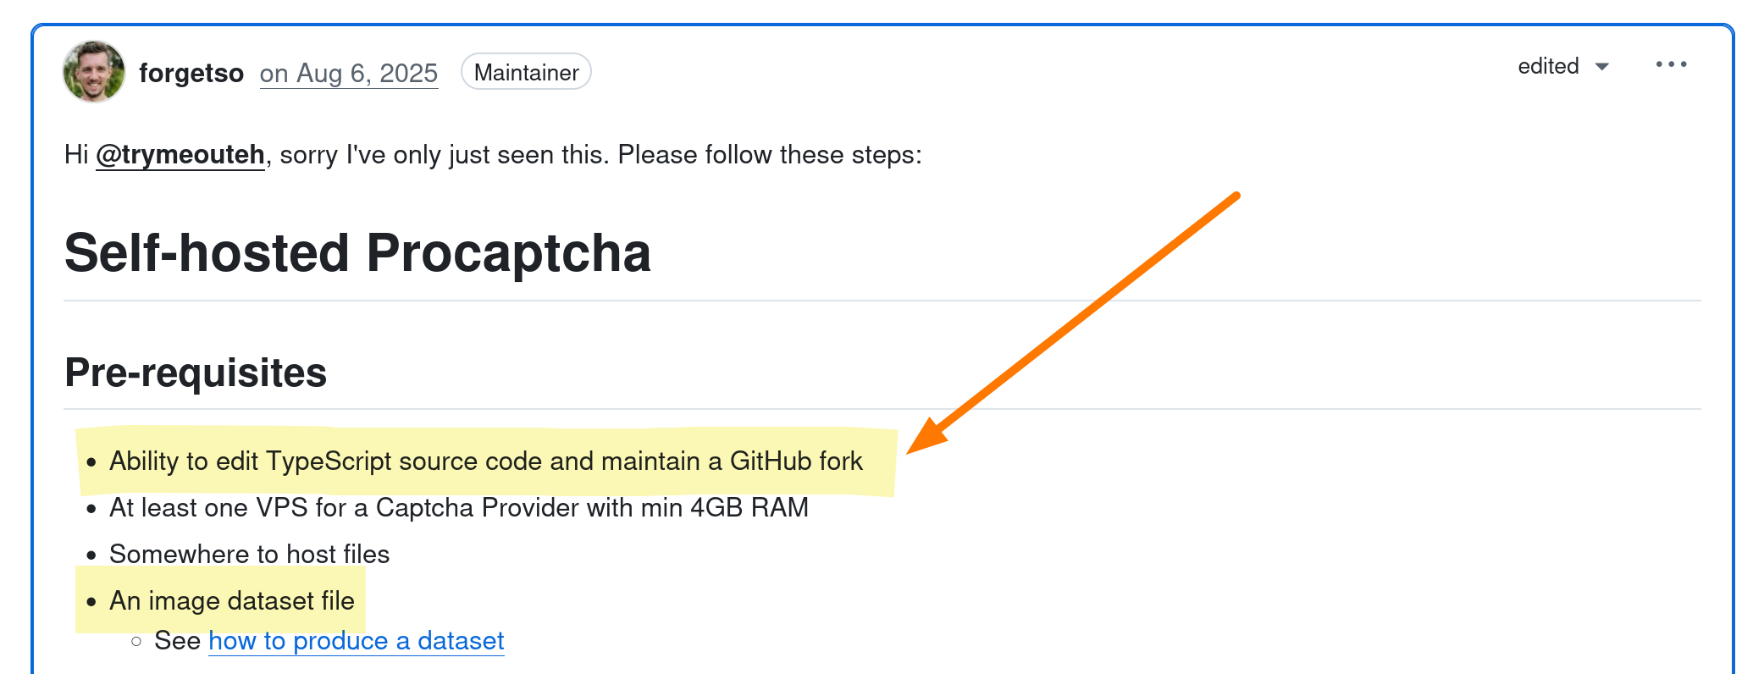
Task: Click the bullet dot before "Somewhere to host files"
Action: coord(91,555)
